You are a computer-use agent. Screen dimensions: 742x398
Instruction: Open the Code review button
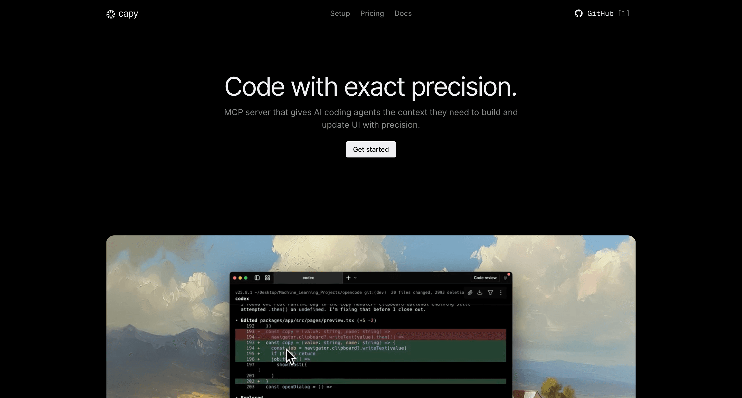[x=485, y=278]
